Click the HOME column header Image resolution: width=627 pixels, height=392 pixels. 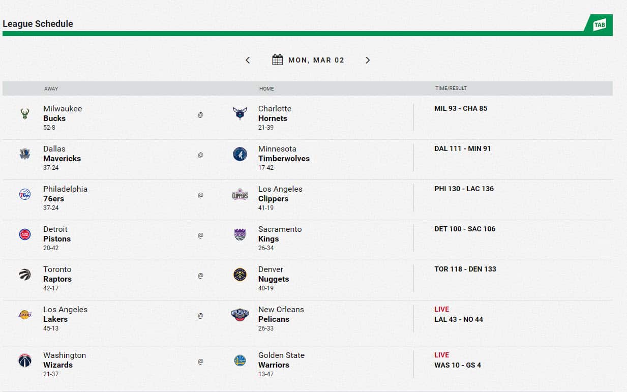[x=266, y=88]
